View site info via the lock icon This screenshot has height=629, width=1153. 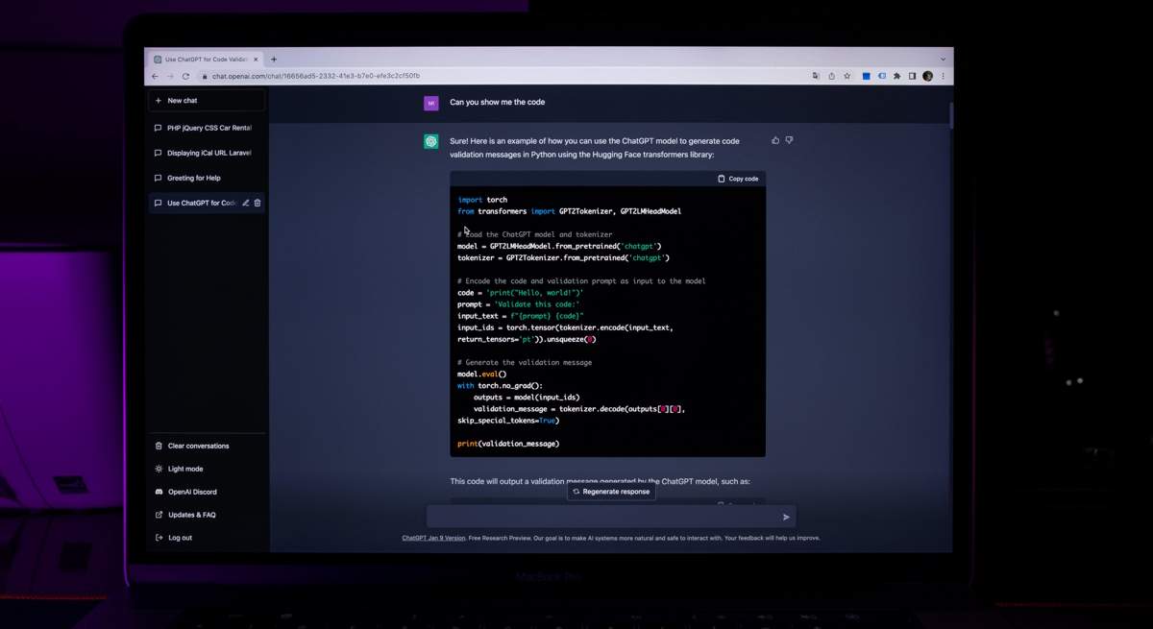pyautogui.click(x=204, y=76)
